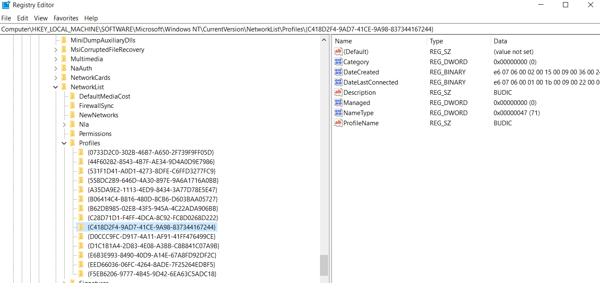The image size is (600, 283).
Task: Expand the Nla tree node
Action: [64, 125]
